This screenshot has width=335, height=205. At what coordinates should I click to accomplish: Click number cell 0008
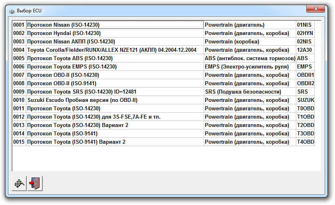coord(19,83)
